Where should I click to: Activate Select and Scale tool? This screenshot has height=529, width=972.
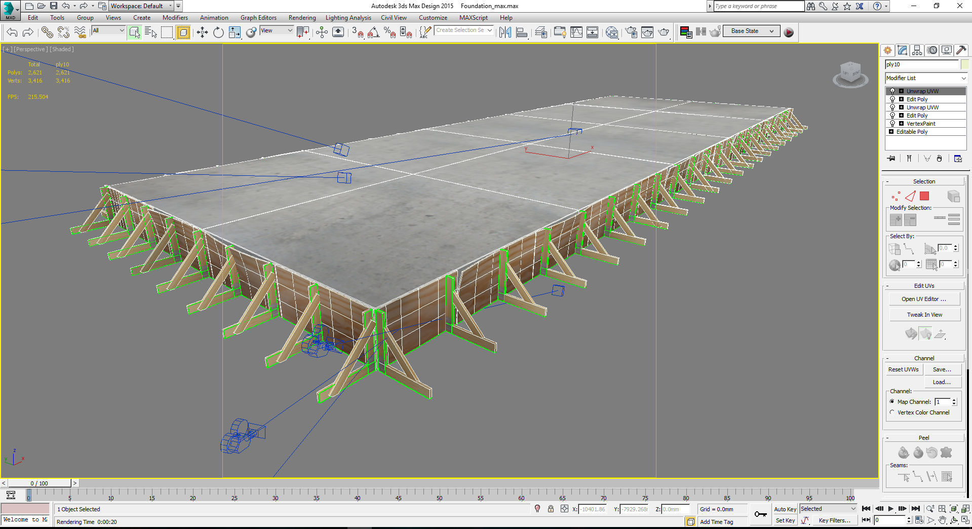(235, 32)
